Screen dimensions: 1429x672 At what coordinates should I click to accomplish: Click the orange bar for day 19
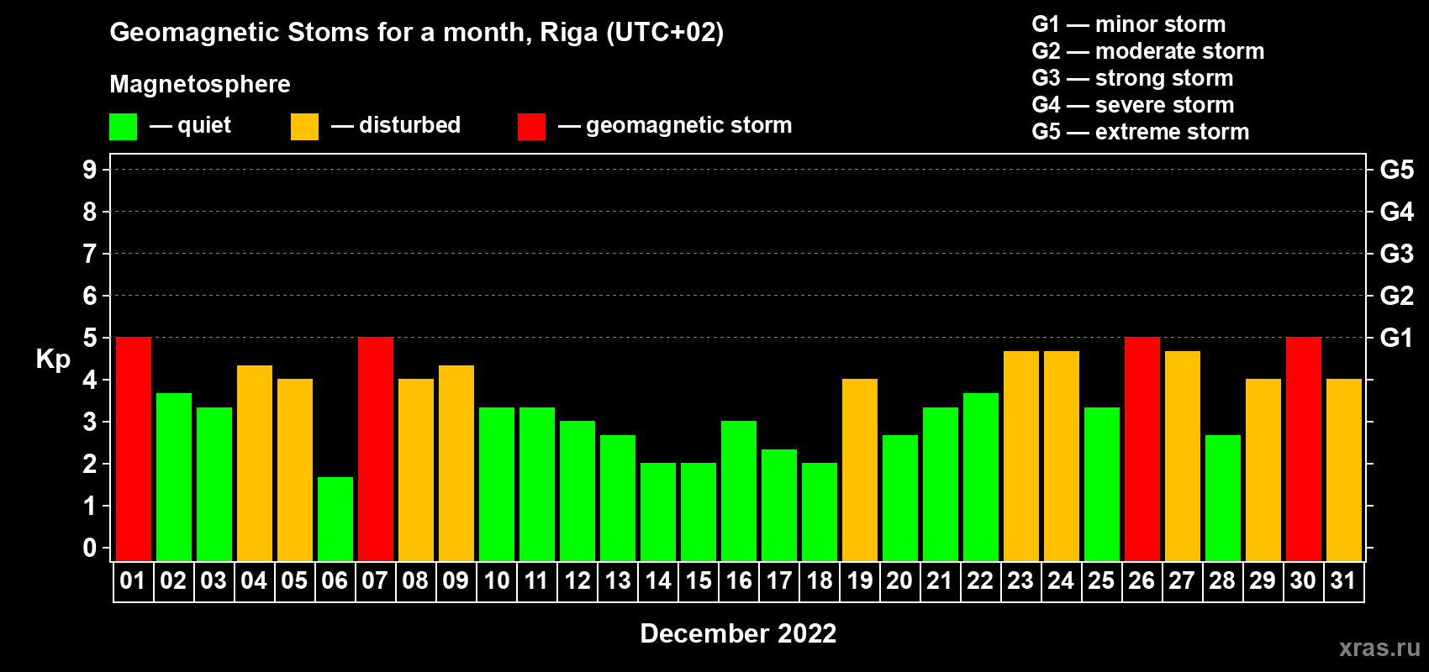[860, 470]
